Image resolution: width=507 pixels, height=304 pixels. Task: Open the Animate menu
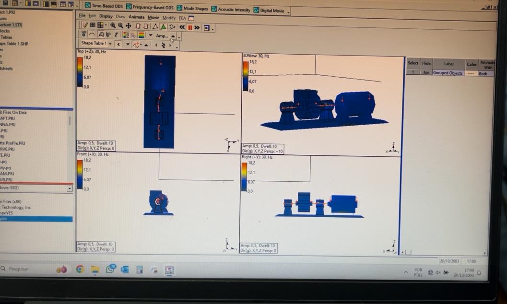(x=136, y=17)
